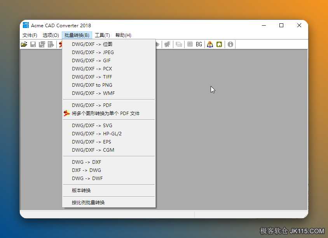The width and height of the screenshot is (328, 238).
Task: Open the 选项(O) menu
Action: (51, 35)
